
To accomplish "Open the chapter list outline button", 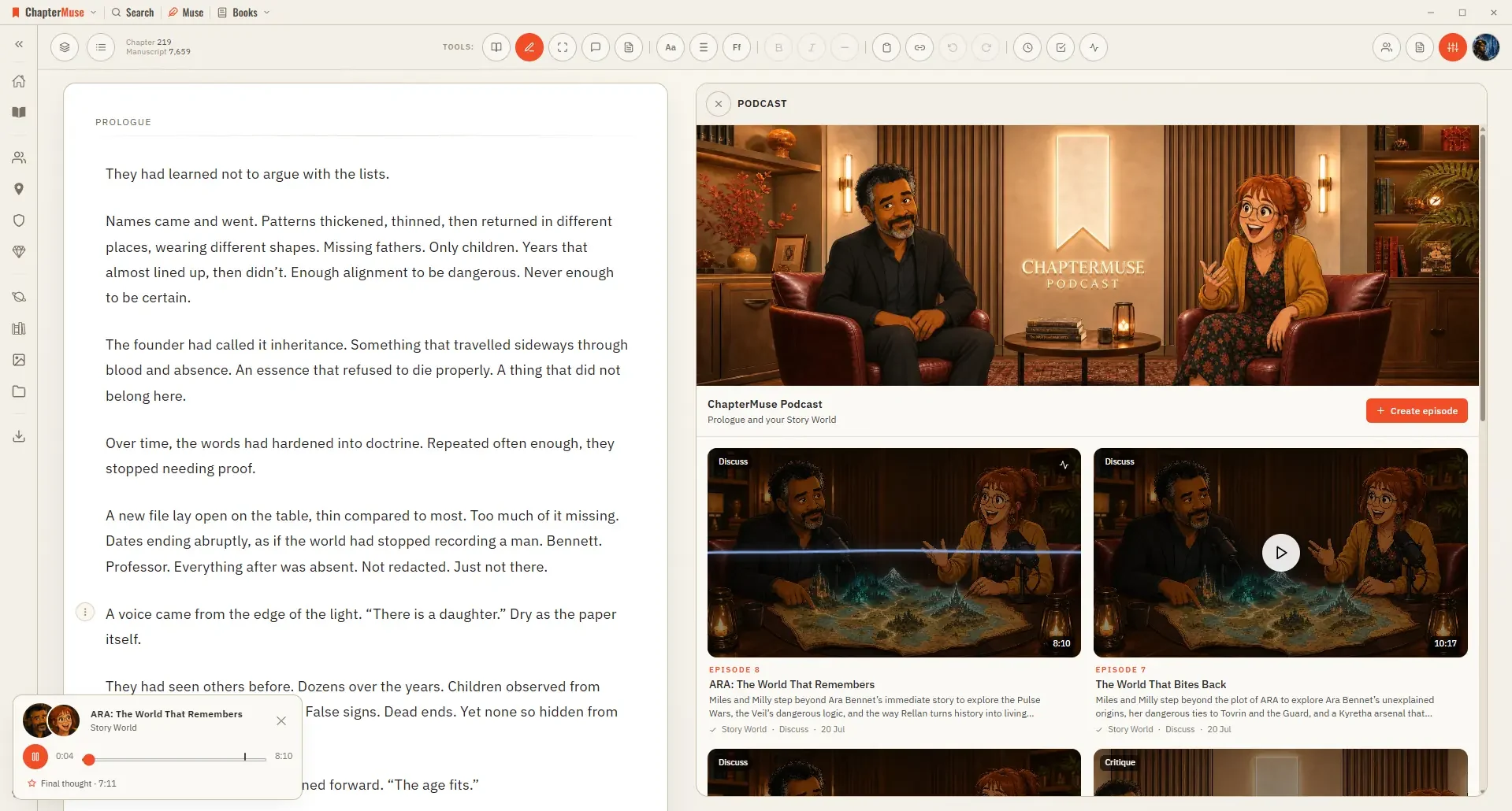I will pyautogui.click(x=101, y=47).
